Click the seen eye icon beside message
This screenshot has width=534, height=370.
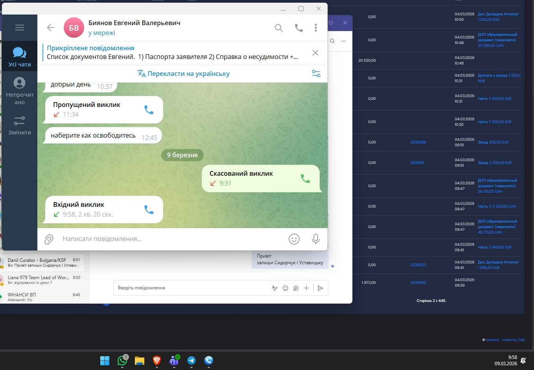point(333,267)
